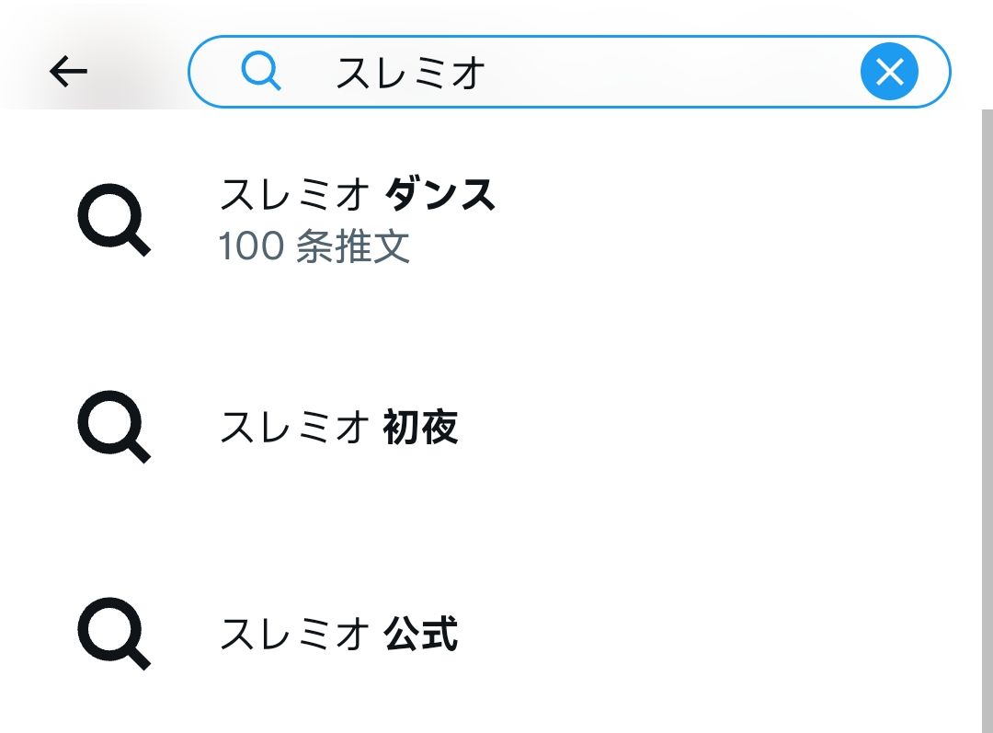Click blank area inside search box before X
Screen dimensions: 993x733
click(x=671, y=72)
